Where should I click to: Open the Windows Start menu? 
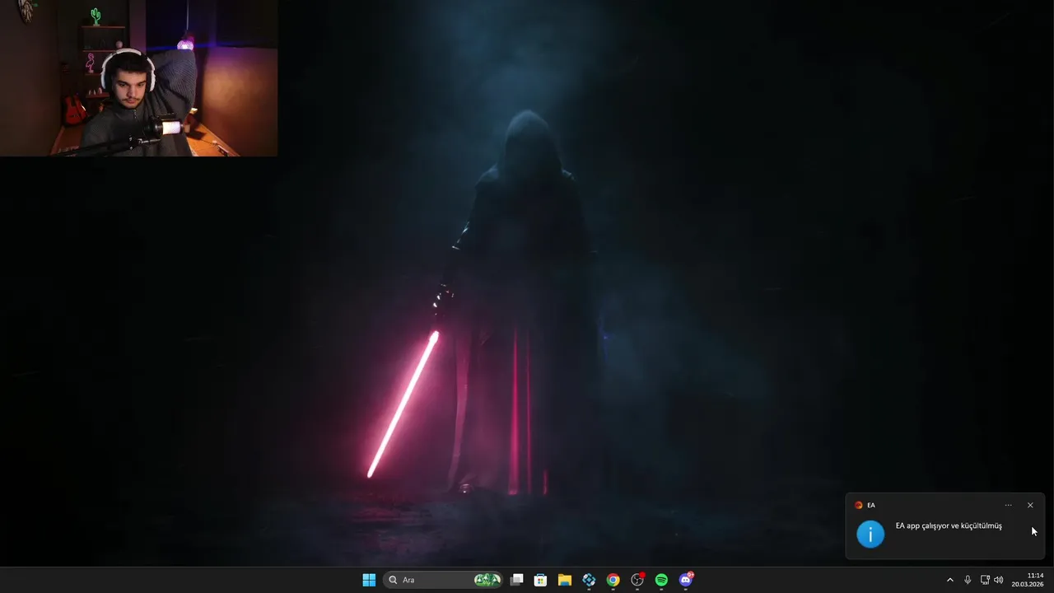[369, 580]
